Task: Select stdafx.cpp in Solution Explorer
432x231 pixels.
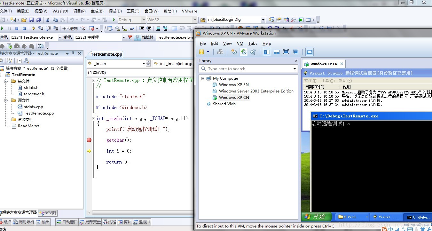Action: [33, 107]
